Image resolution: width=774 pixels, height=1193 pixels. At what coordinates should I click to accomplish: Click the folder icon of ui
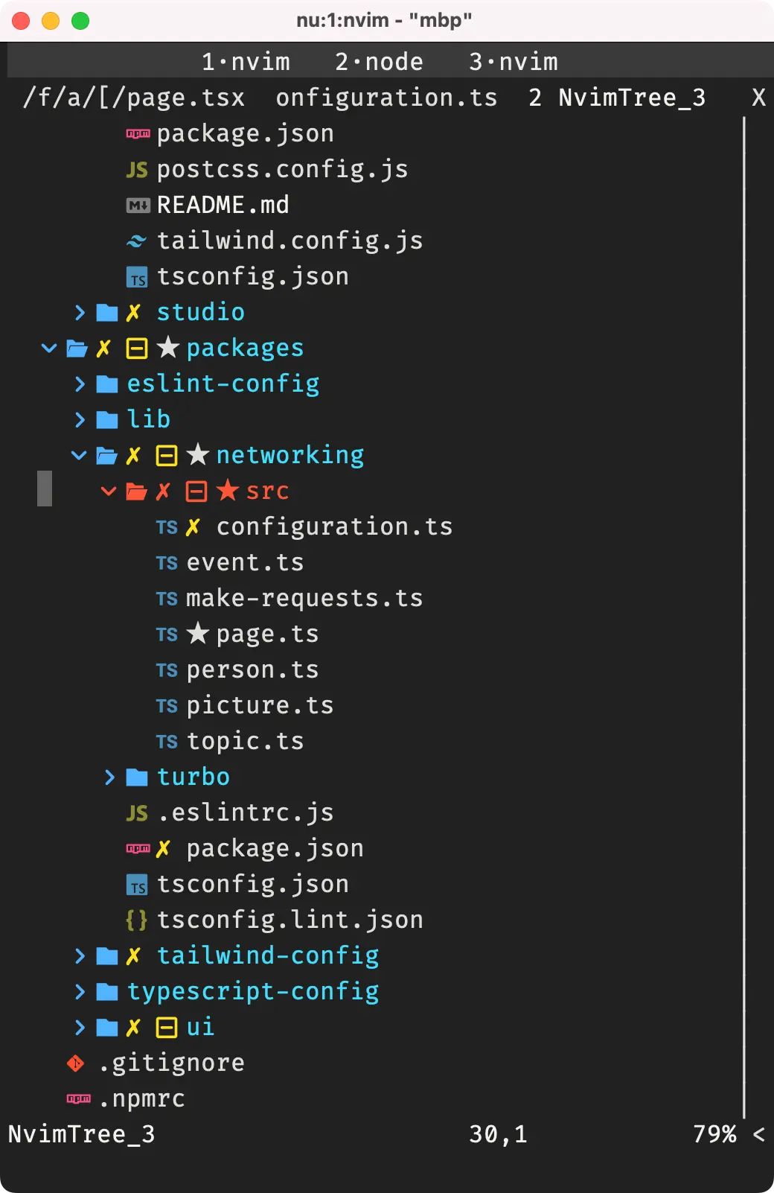[107, 1028]
